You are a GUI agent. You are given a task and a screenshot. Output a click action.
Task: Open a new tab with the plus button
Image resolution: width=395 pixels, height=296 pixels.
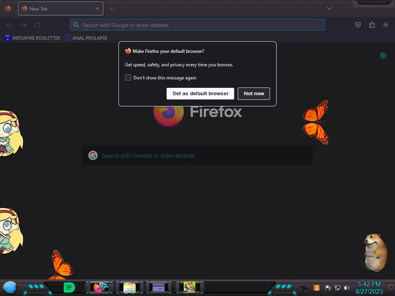click(111, 9)
